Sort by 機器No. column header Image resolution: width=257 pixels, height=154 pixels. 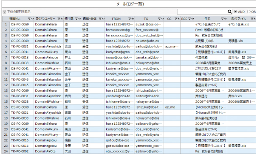click(15, 19)
